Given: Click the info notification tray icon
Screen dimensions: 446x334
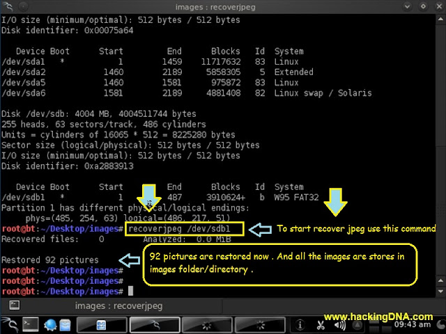Looking at the screenshot, I should (x=300, y=325).
